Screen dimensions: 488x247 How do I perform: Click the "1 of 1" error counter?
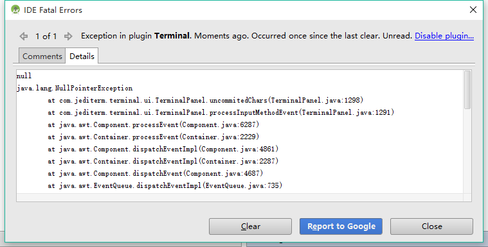tap(46, 37)
